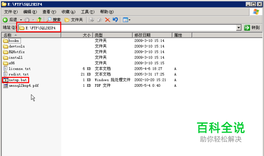Click the date 2005-4-6 18:27
Viewport: 264px width, 156px height.
coord(148,69)
